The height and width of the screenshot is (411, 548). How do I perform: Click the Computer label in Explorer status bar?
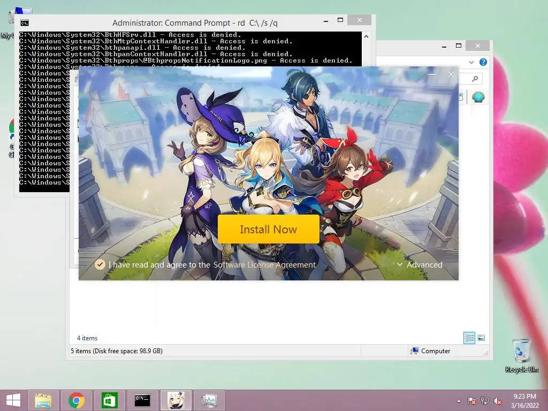point(436,351)
